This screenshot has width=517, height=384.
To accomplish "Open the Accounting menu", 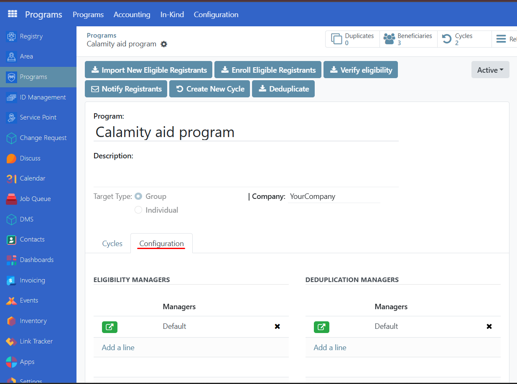I will click(132, 14).
